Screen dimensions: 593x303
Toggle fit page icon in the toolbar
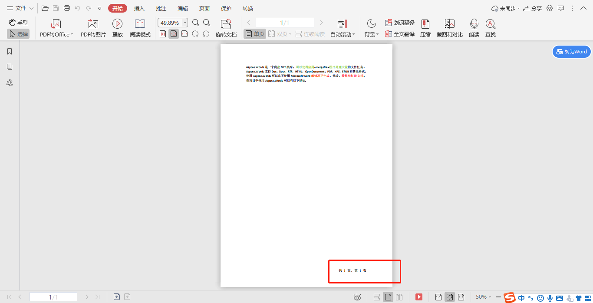[174, 34]
